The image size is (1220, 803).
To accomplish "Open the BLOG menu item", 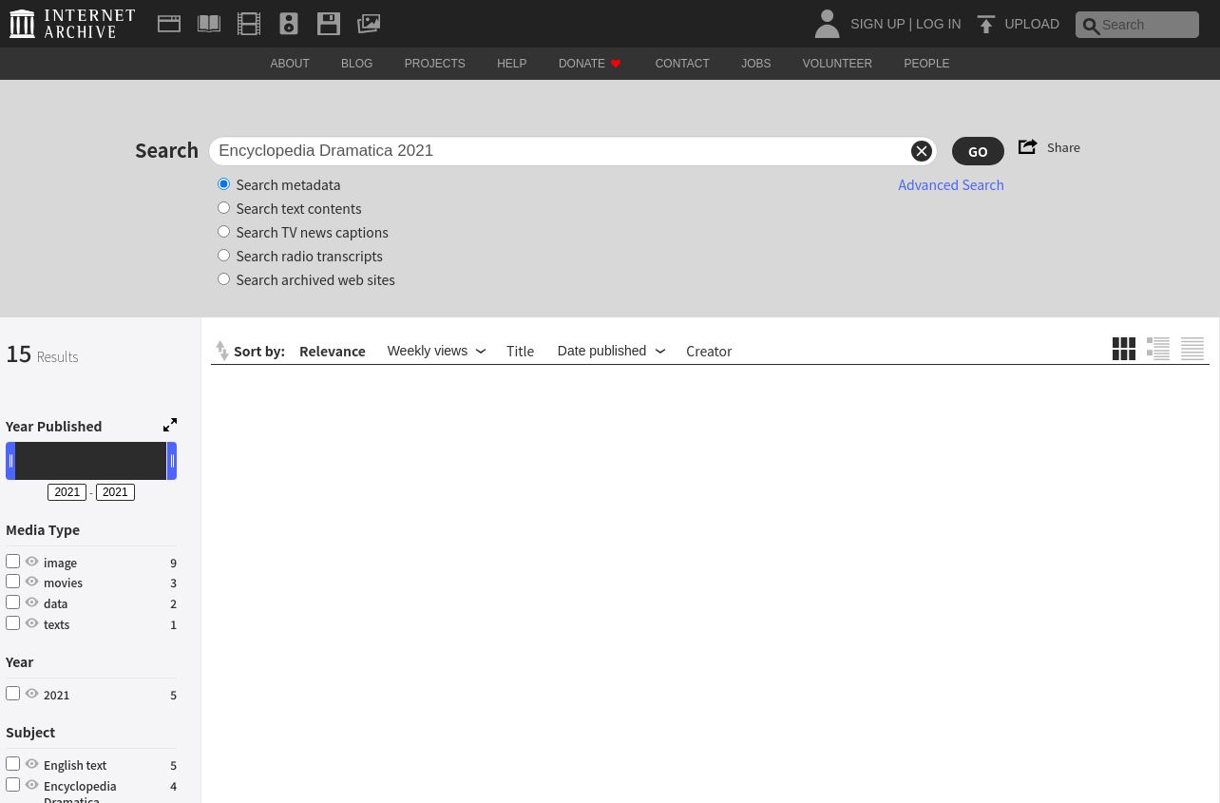I will point(356,64).
